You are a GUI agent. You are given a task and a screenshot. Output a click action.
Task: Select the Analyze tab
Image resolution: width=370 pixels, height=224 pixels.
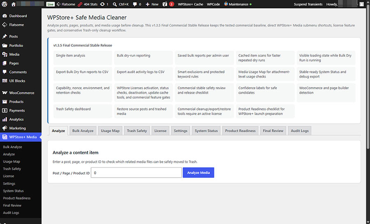pyautogui.click(x=58, y=131)
